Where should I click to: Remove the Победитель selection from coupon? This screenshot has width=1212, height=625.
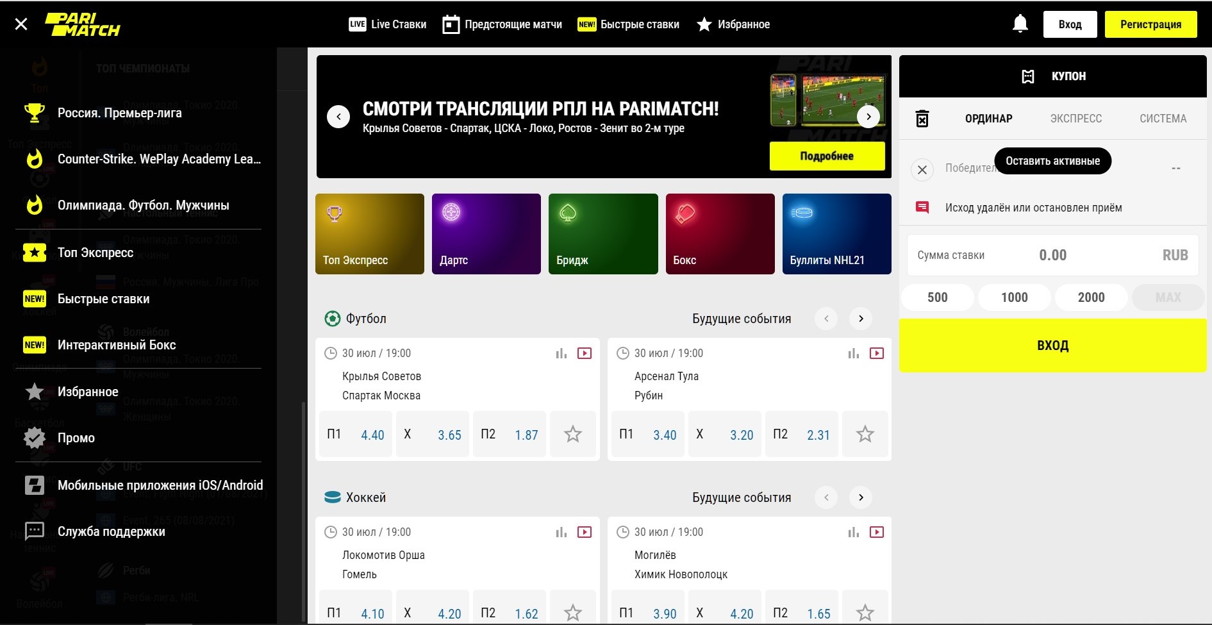point(922,170)
